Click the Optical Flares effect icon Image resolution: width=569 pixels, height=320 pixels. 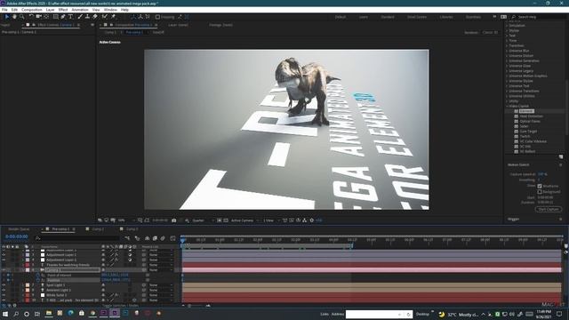pos(516,121)
